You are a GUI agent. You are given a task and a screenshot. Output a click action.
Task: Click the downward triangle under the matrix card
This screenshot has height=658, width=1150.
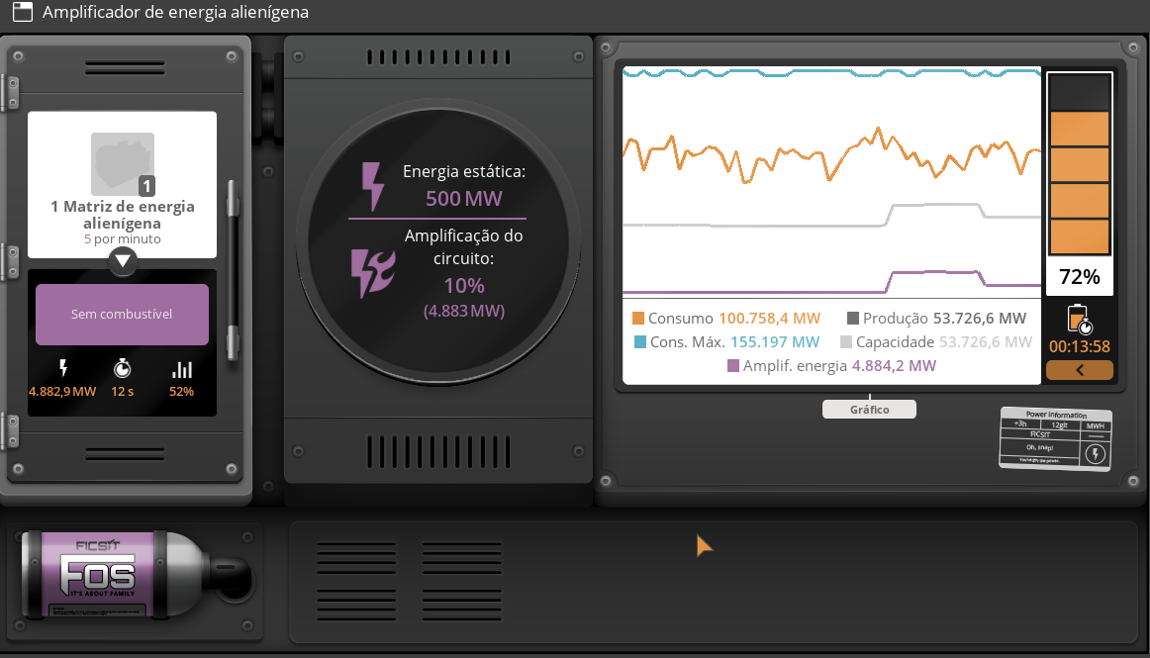[x=123, y=261]
